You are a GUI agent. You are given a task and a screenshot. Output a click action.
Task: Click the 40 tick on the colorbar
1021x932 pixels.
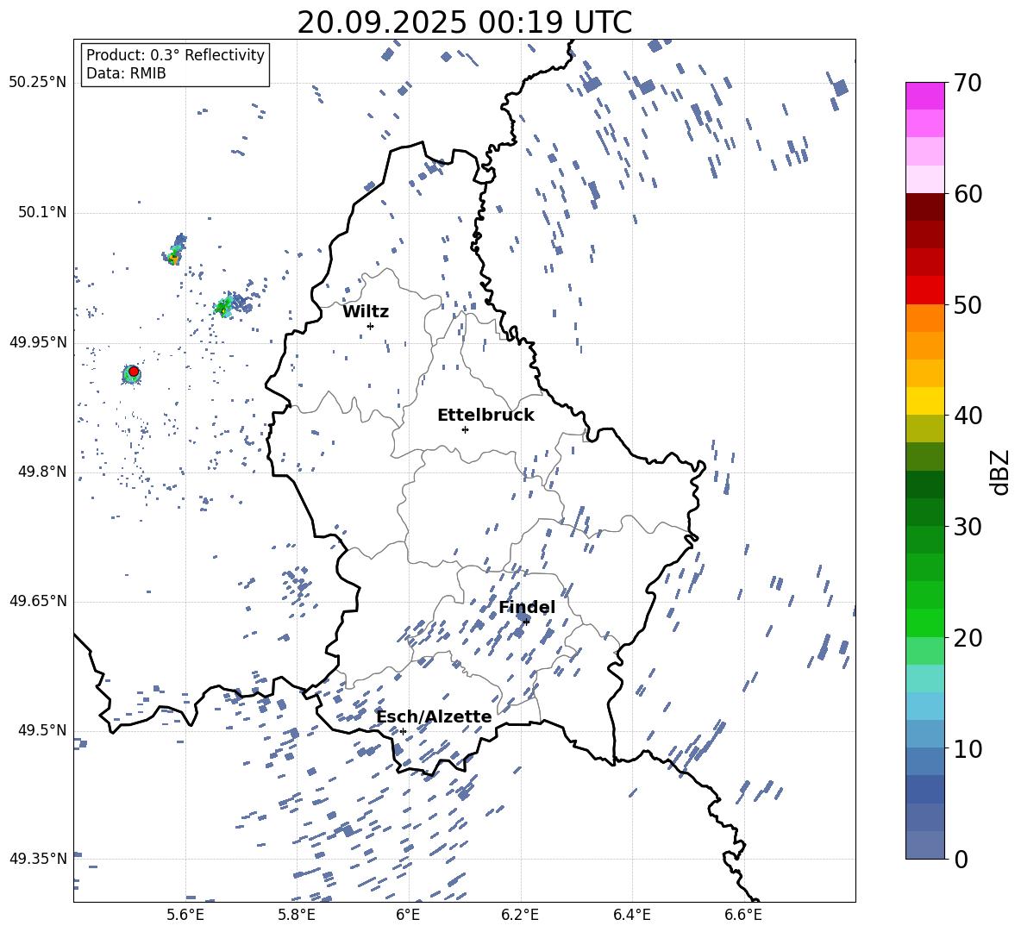(968, 416)
